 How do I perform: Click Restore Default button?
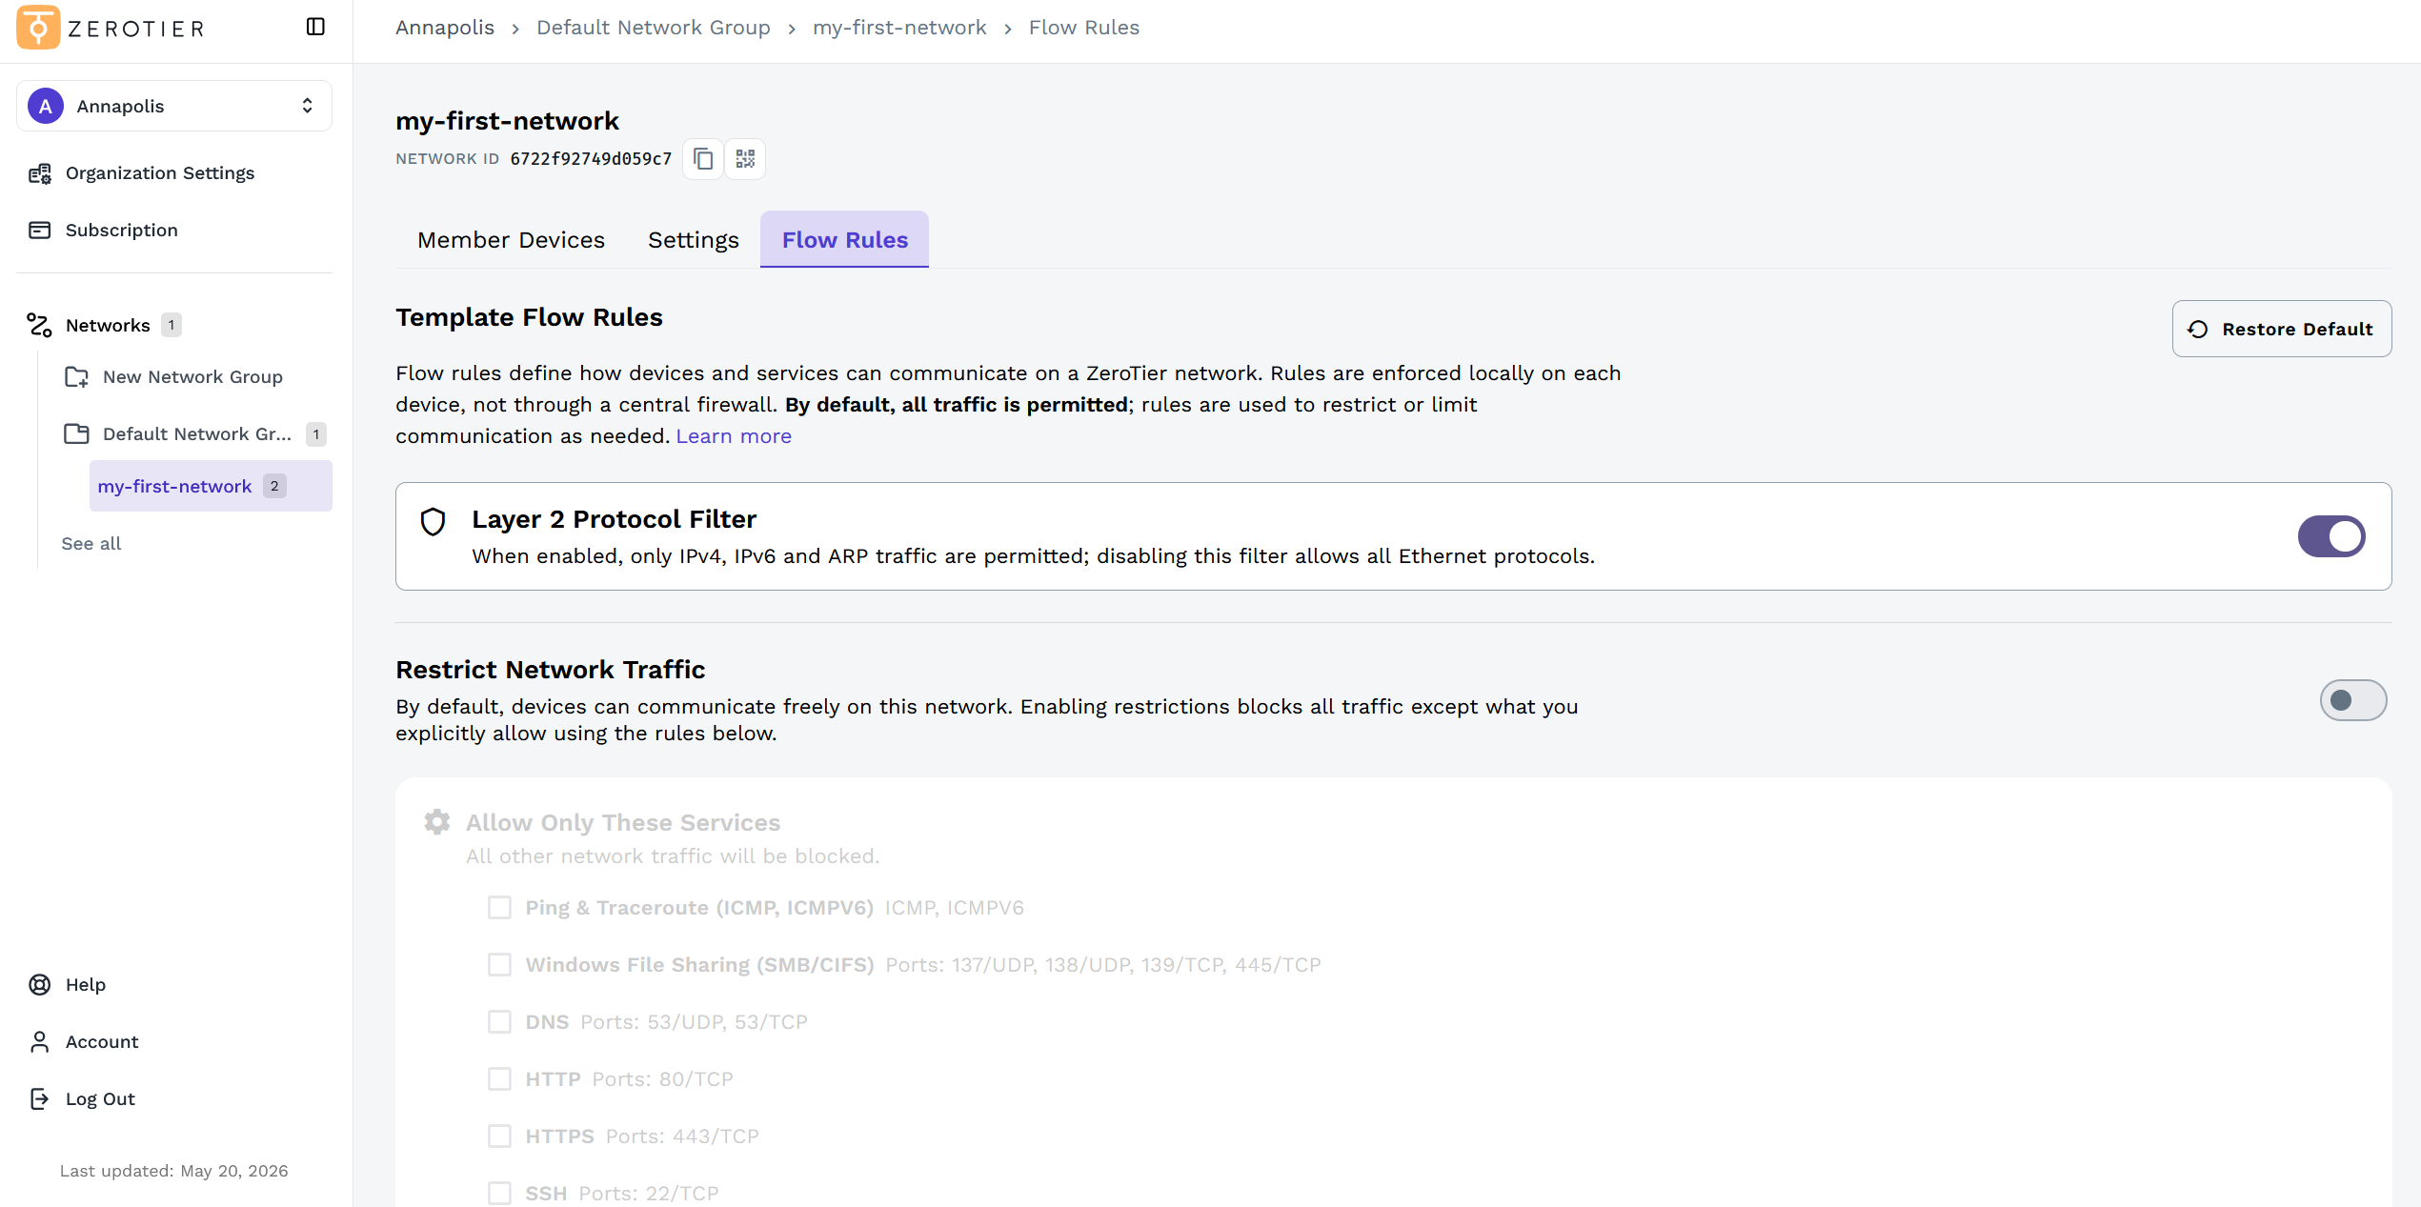(x=2282, y=329)
